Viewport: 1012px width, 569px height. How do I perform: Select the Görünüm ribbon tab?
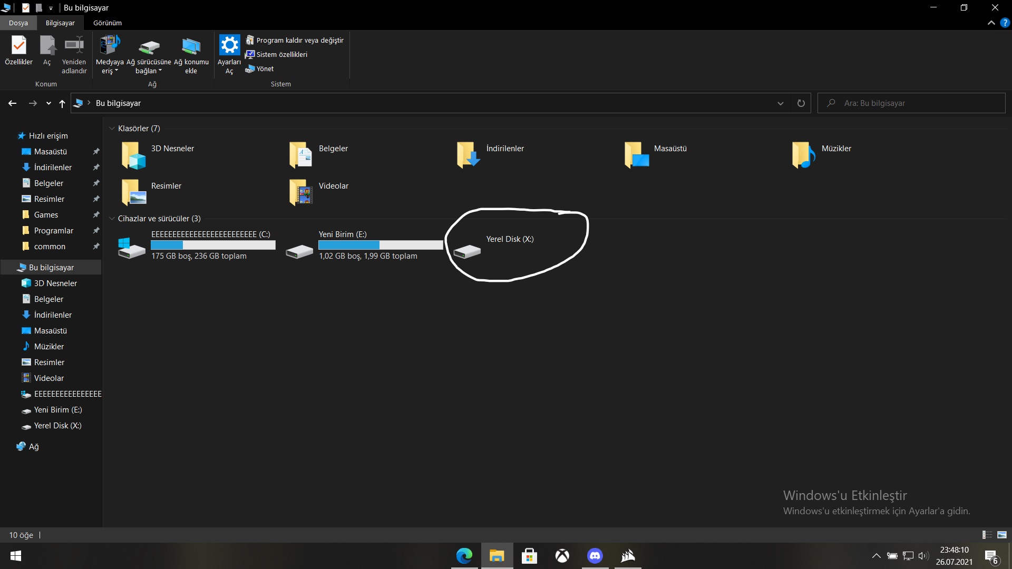pos(107,23)
